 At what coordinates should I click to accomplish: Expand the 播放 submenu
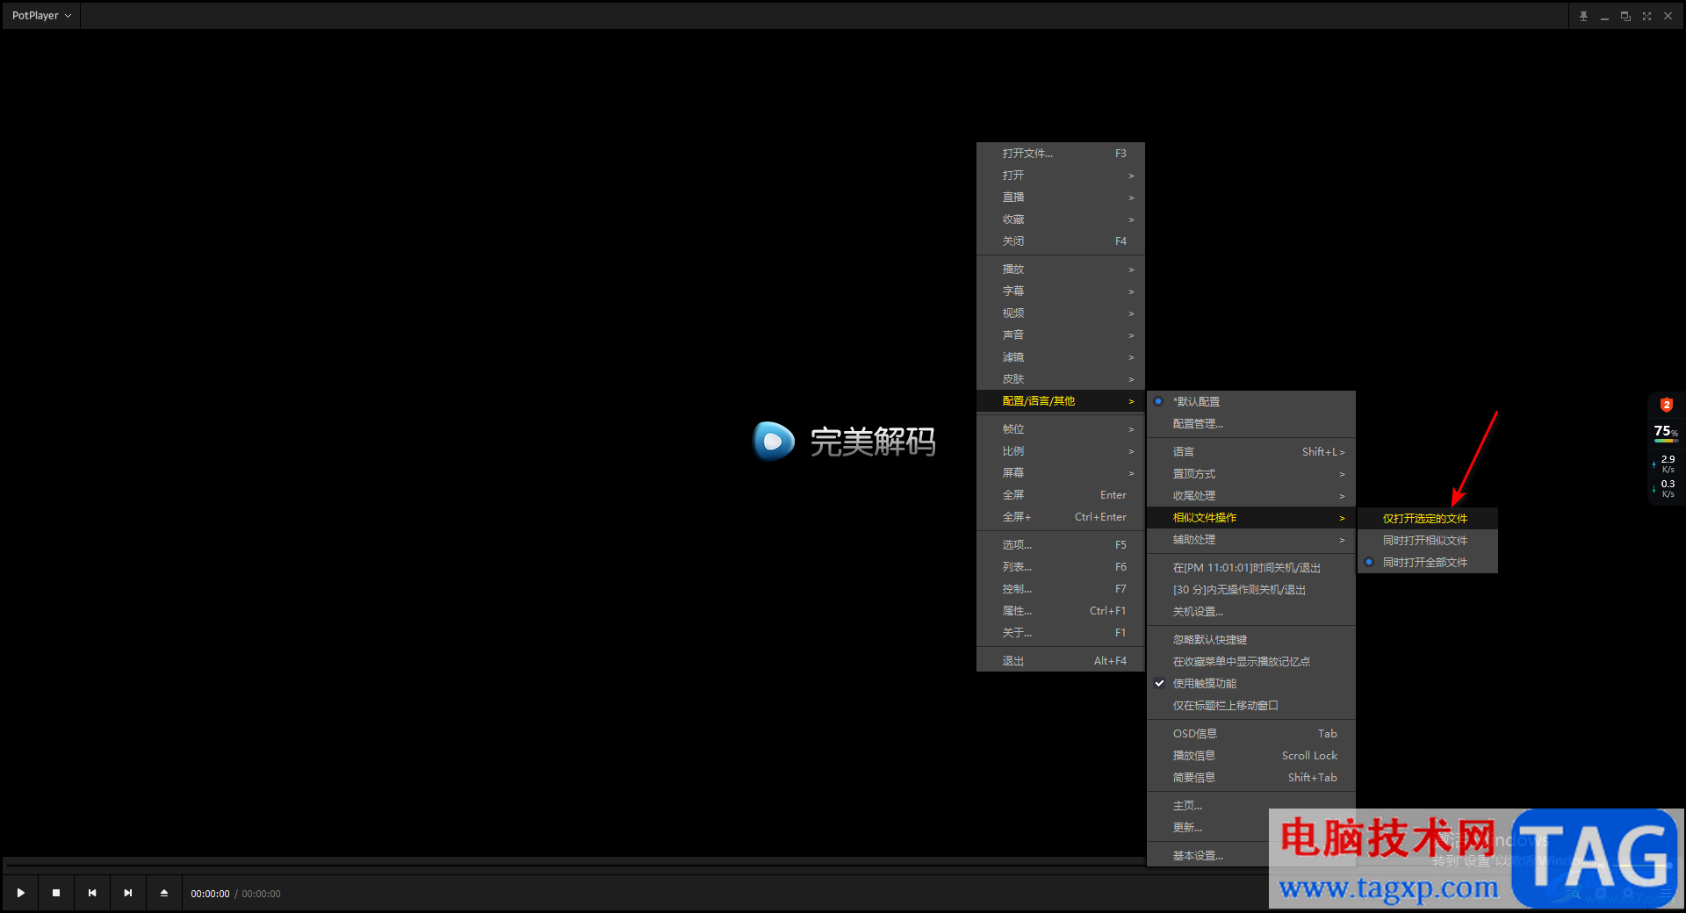coord(1061,269)
